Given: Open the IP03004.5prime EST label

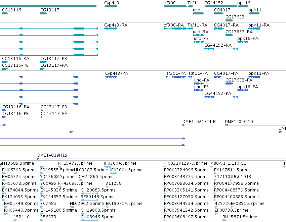Looking at the screenshot, I should pyautogui.click(x=126, y=170).
